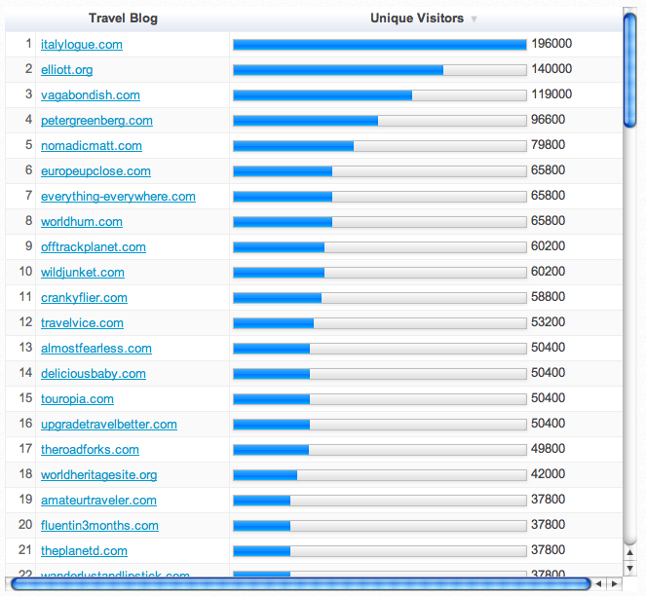Select the 42000 value for worldheritagesite.org
This screenshot has width=646, height=596.
tap(549, 474)
